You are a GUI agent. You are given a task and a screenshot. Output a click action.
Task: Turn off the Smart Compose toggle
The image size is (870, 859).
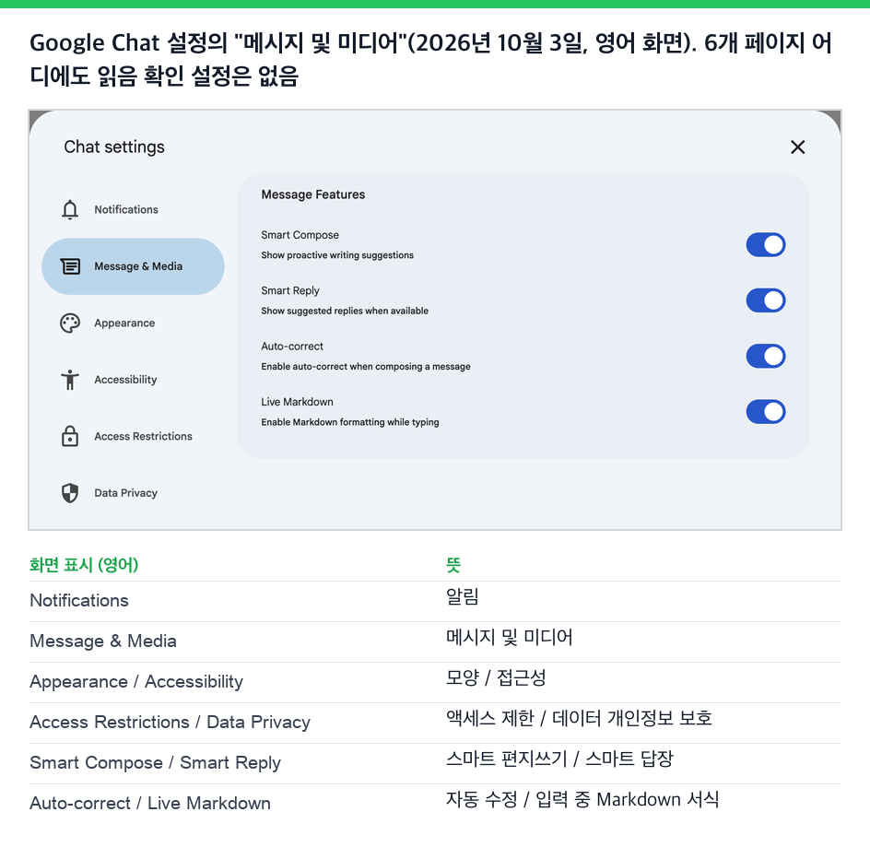766,245
